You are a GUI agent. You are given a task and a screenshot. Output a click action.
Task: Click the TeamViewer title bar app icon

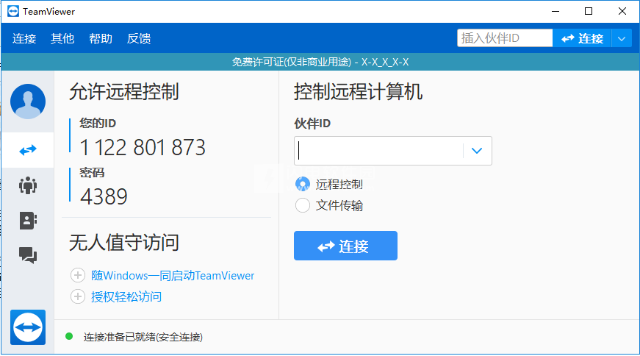13,11
